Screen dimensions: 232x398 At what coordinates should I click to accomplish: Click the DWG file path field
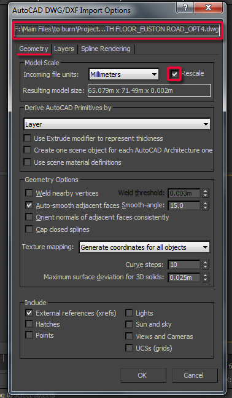pyautogui.click(x=117, y=29)
